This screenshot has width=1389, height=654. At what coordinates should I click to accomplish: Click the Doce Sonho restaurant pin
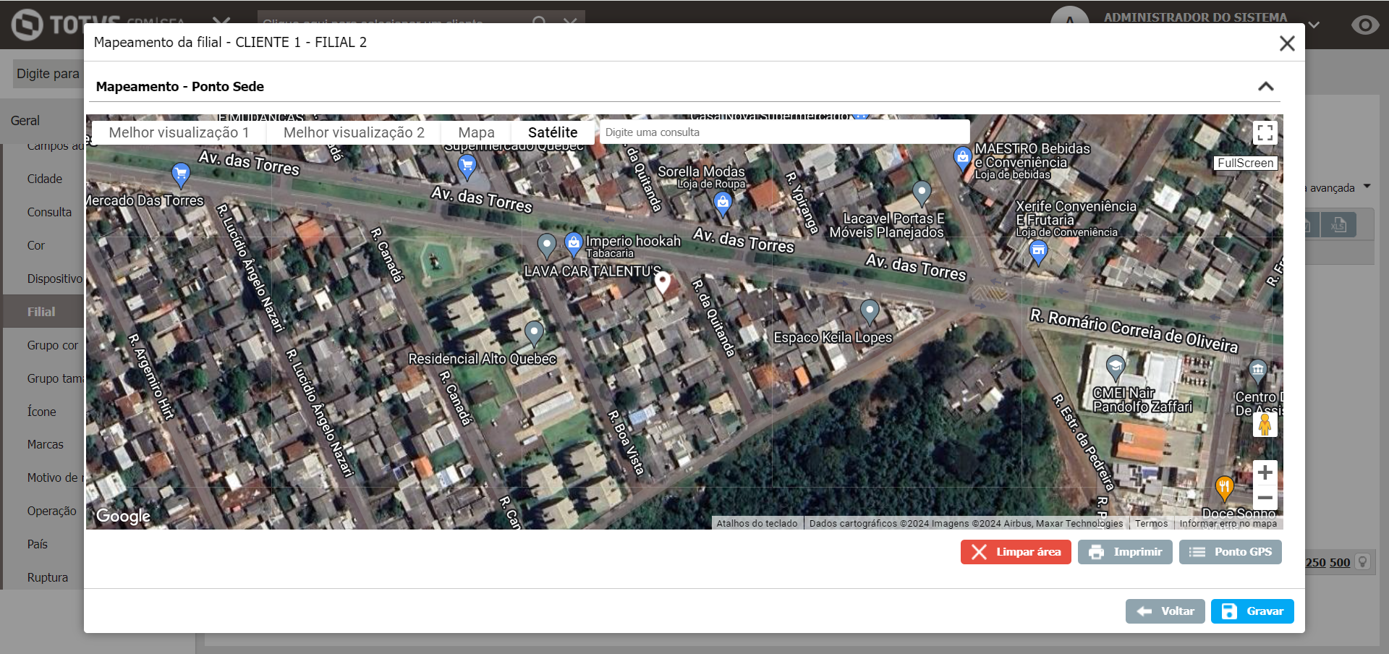(1224, 488)
